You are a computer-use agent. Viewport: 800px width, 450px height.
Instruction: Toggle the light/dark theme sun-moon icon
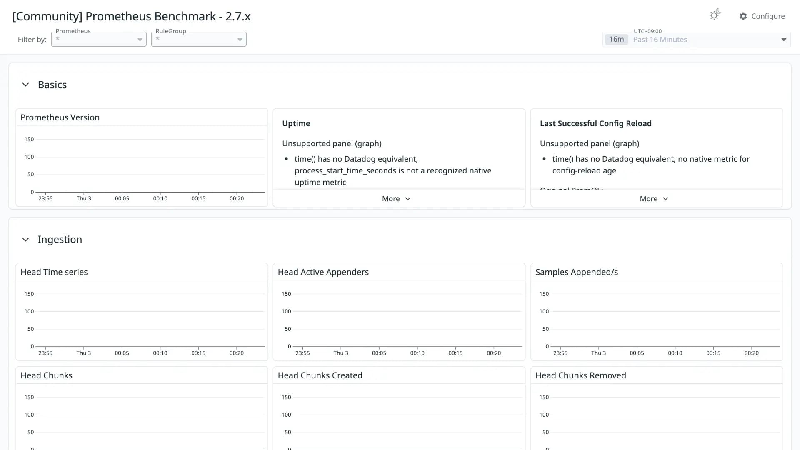pyautogui.click(x=715, y=15)
